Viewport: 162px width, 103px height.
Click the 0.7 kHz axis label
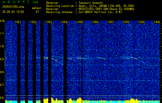[2, 85]
